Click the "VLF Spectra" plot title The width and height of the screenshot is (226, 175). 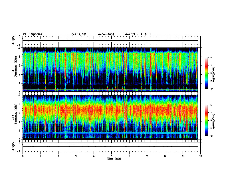[x=33, y=34]
